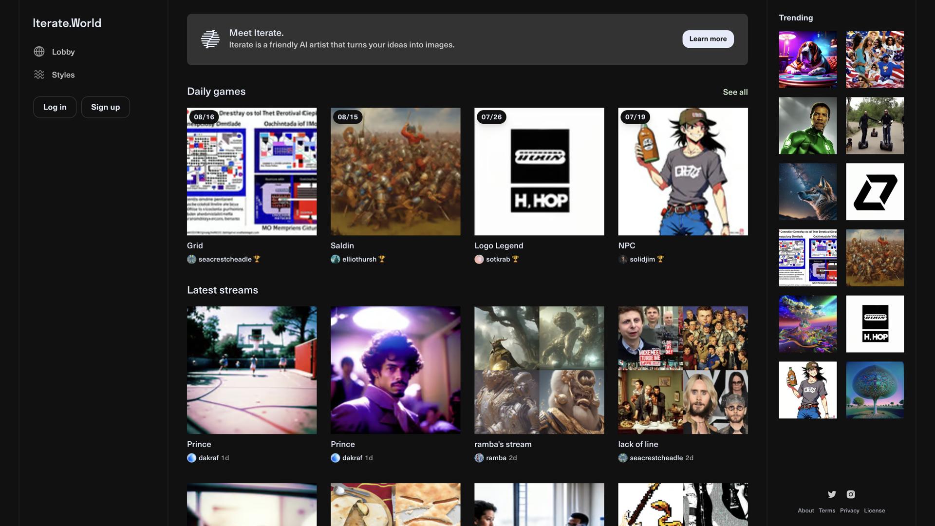The height and width of the screenshot is (526, 935).
Task: Click dakraf's avatar under first Prince stream
Action: click(x=191, y=458)
